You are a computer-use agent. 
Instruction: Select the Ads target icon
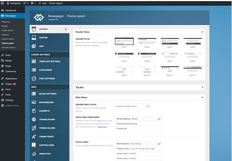click(x=34, y=46)
